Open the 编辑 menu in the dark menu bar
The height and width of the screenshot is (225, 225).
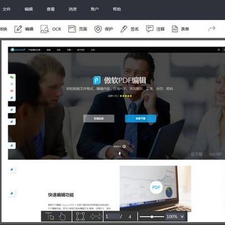pyautogui.click(x=29, y=9)
